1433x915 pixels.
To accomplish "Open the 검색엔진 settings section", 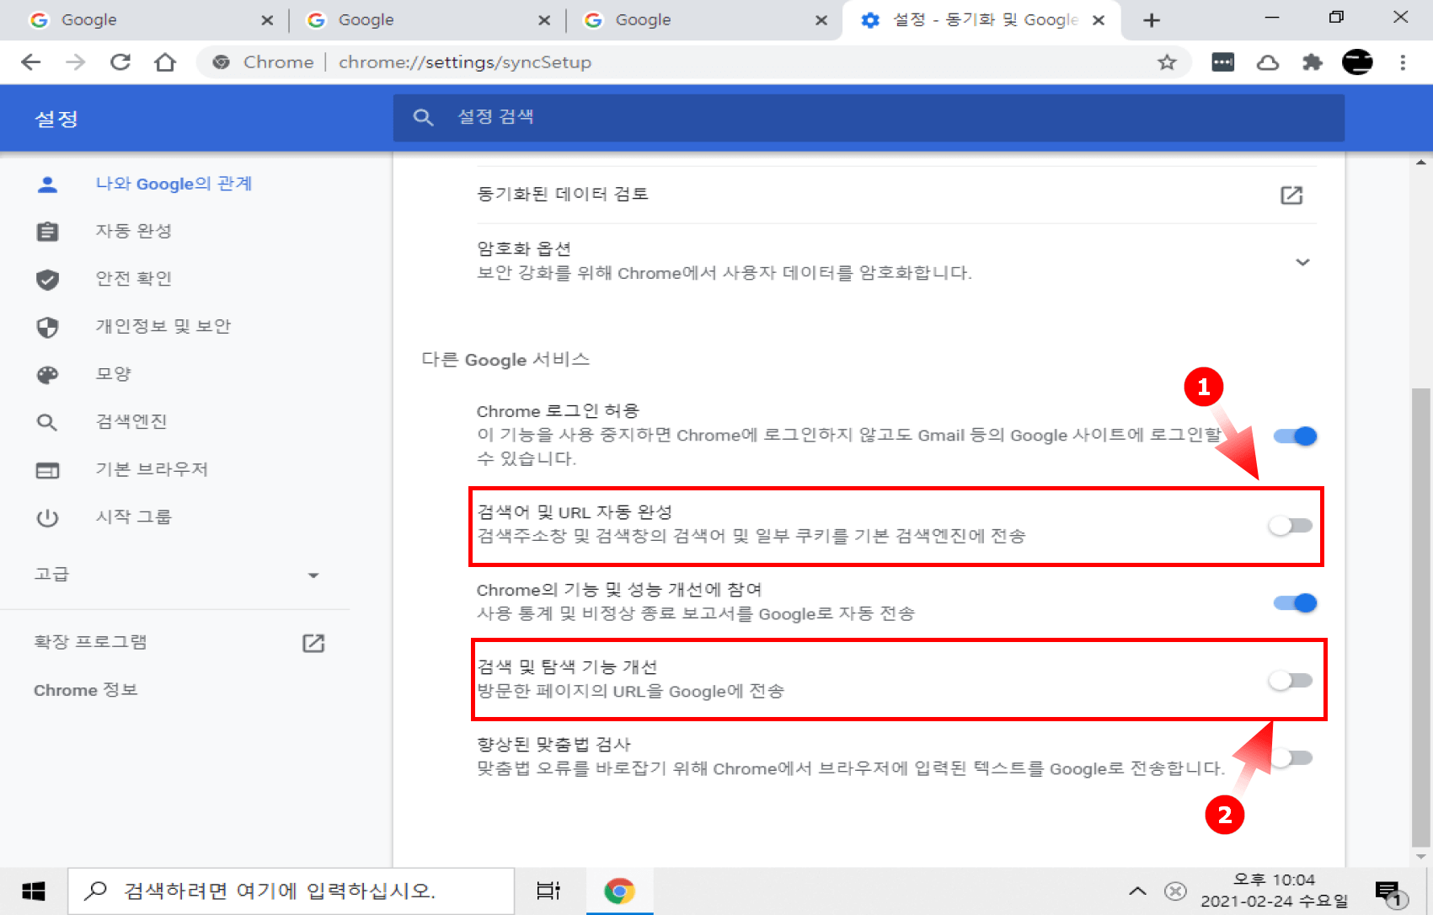I will (x=131, y=422).
